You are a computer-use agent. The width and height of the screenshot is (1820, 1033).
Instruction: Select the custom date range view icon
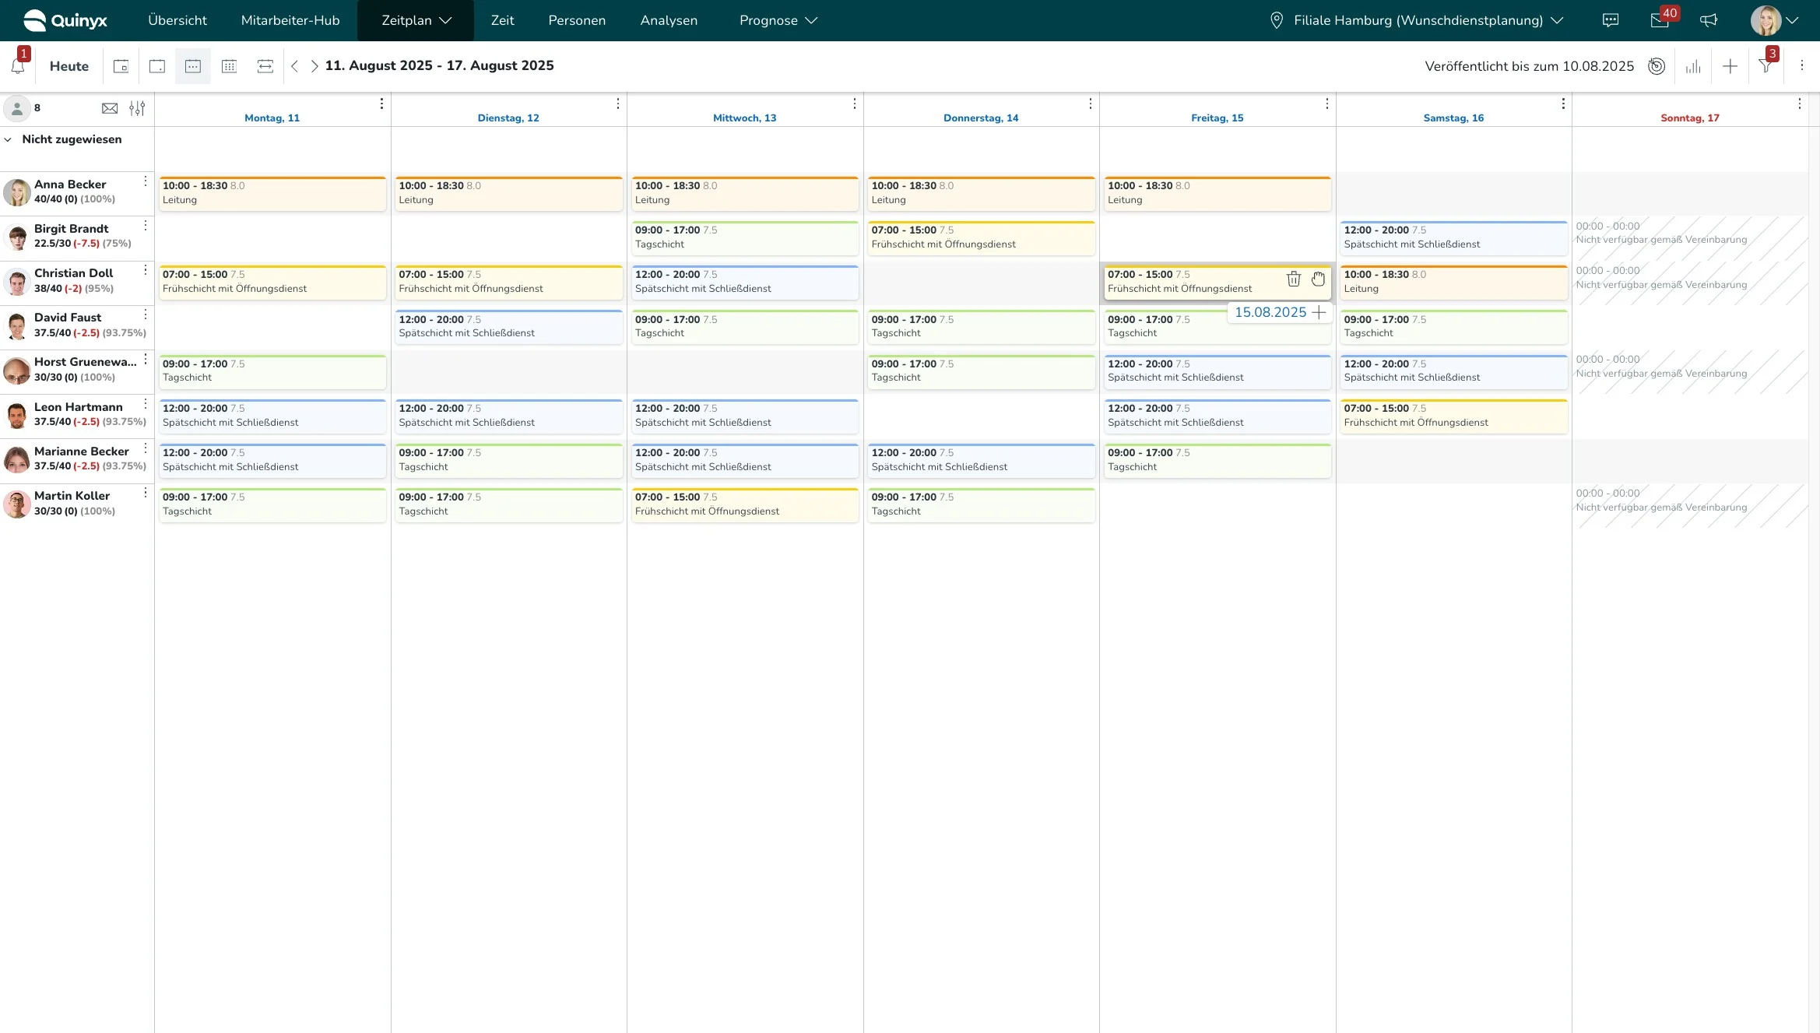tap(265, 66)
